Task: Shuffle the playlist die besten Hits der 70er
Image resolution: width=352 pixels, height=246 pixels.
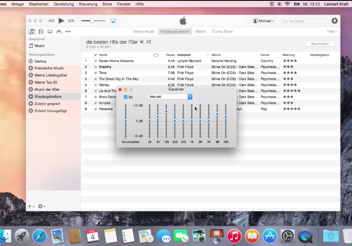Action: [149, 42]
